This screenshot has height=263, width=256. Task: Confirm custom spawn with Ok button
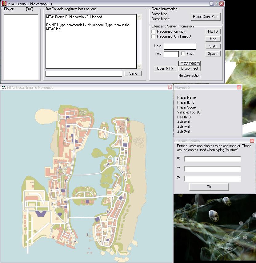[209, 187]
